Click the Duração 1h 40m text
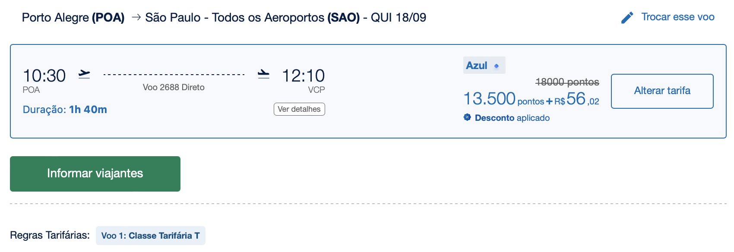The width and height of the screenshot is (734, 252). click(x=65, y=110)
